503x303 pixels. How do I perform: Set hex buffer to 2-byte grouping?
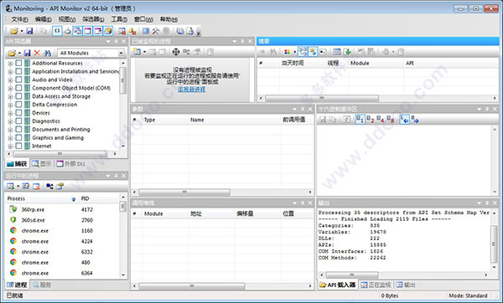tap(371, 120)
